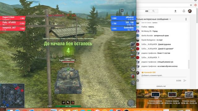The image size is (198, 111).
Task: Click the 'СКРЫТЬ ЧАТ' button
Action: [161, 86]
